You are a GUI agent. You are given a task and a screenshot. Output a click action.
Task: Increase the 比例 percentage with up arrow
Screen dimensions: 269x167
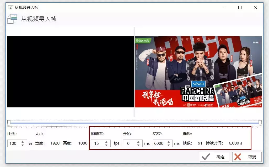tap(23, 142)
